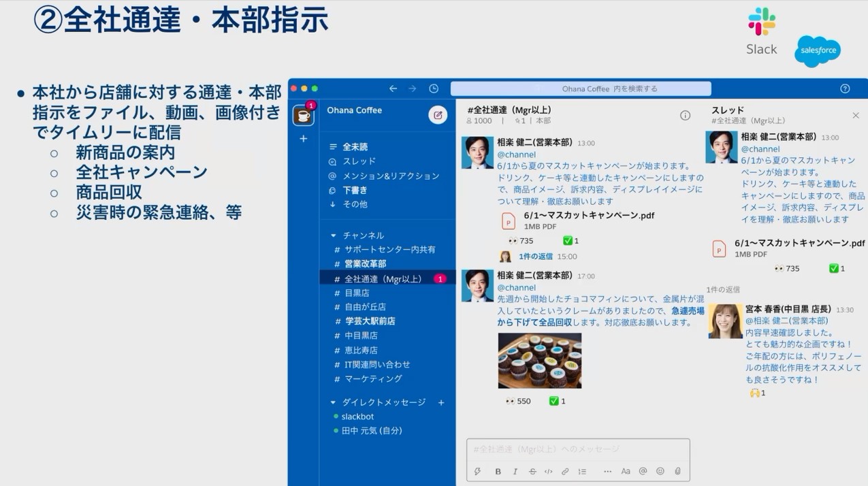The width and height of the screenshot is (868, 486).
Task: Toggle italic formatting in message composer
Action: [515, 471]
